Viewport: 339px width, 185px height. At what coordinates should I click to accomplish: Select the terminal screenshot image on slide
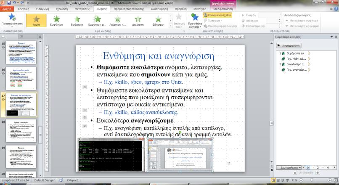[x=111, y=154]
